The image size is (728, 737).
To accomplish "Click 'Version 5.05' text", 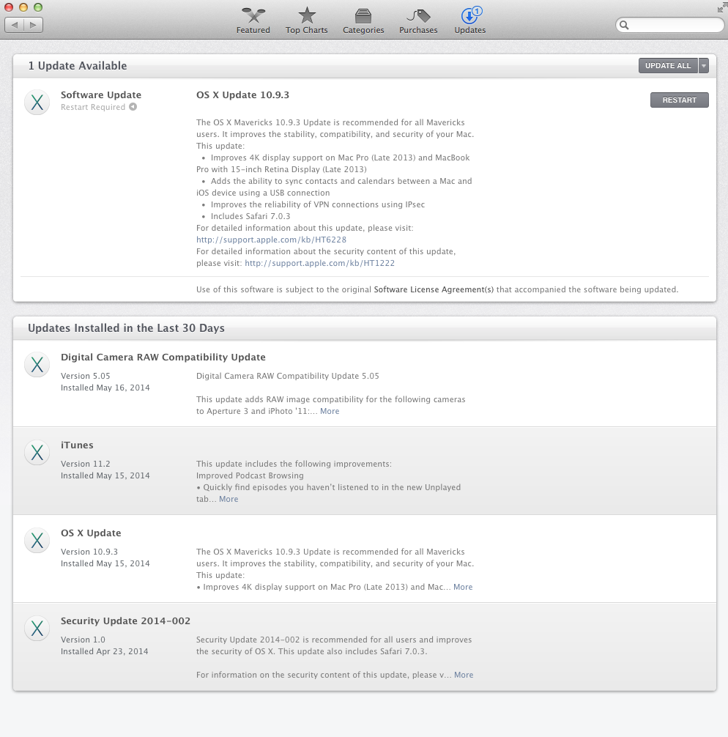I will 86,376.
